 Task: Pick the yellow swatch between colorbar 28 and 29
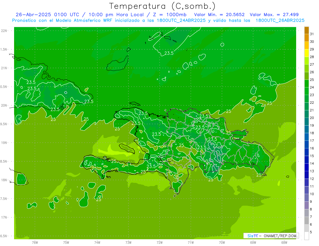coord(307,53)
